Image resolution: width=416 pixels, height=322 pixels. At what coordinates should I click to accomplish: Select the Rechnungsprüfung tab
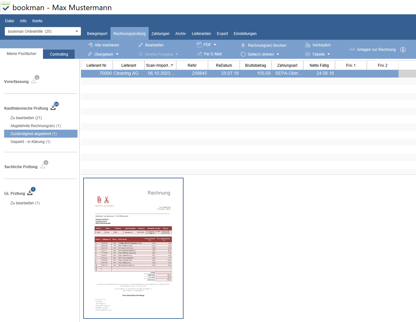pos(130,34)
